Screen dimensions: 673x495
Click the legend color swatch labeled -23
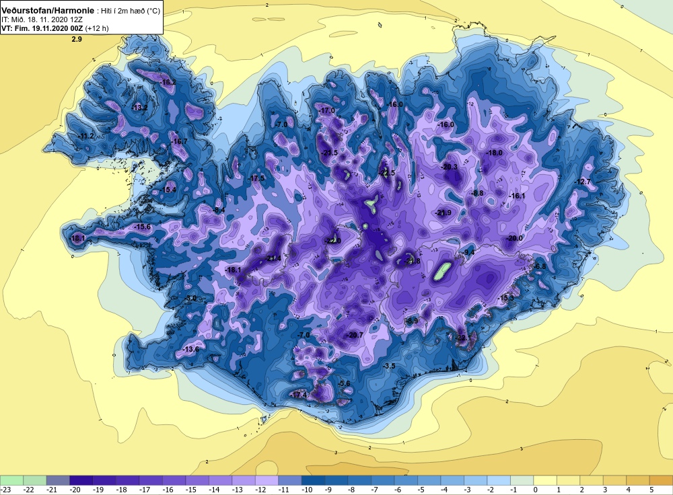[x=11, y=480]
